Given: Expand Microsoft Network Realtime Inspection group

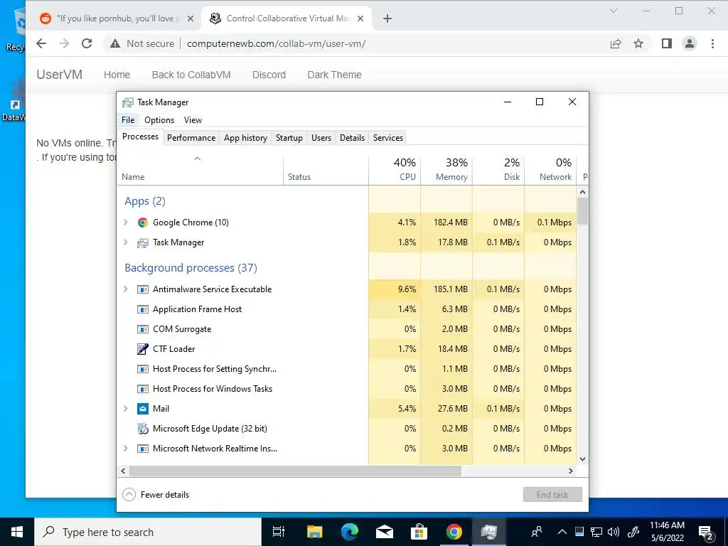Looking at the screenshot, I should pos(125,449).
